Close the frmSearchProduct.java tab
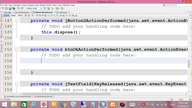The height and width of the screenshot is (108, 192). click(x=55, y=12)
